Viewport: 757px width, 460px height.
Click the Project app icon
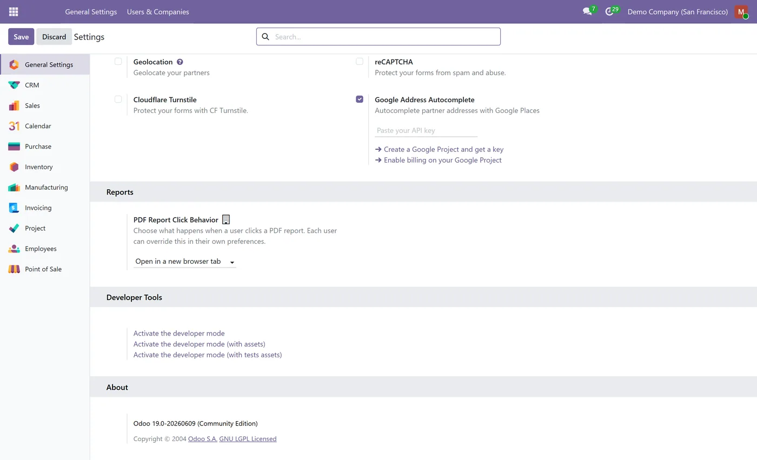[14, 228]
